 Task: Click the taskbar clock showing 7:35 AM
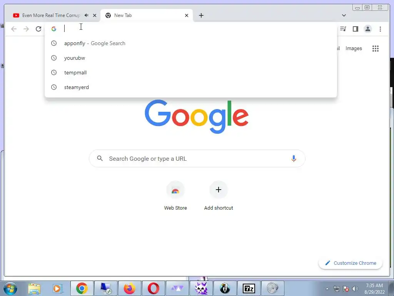click(374, 289)
